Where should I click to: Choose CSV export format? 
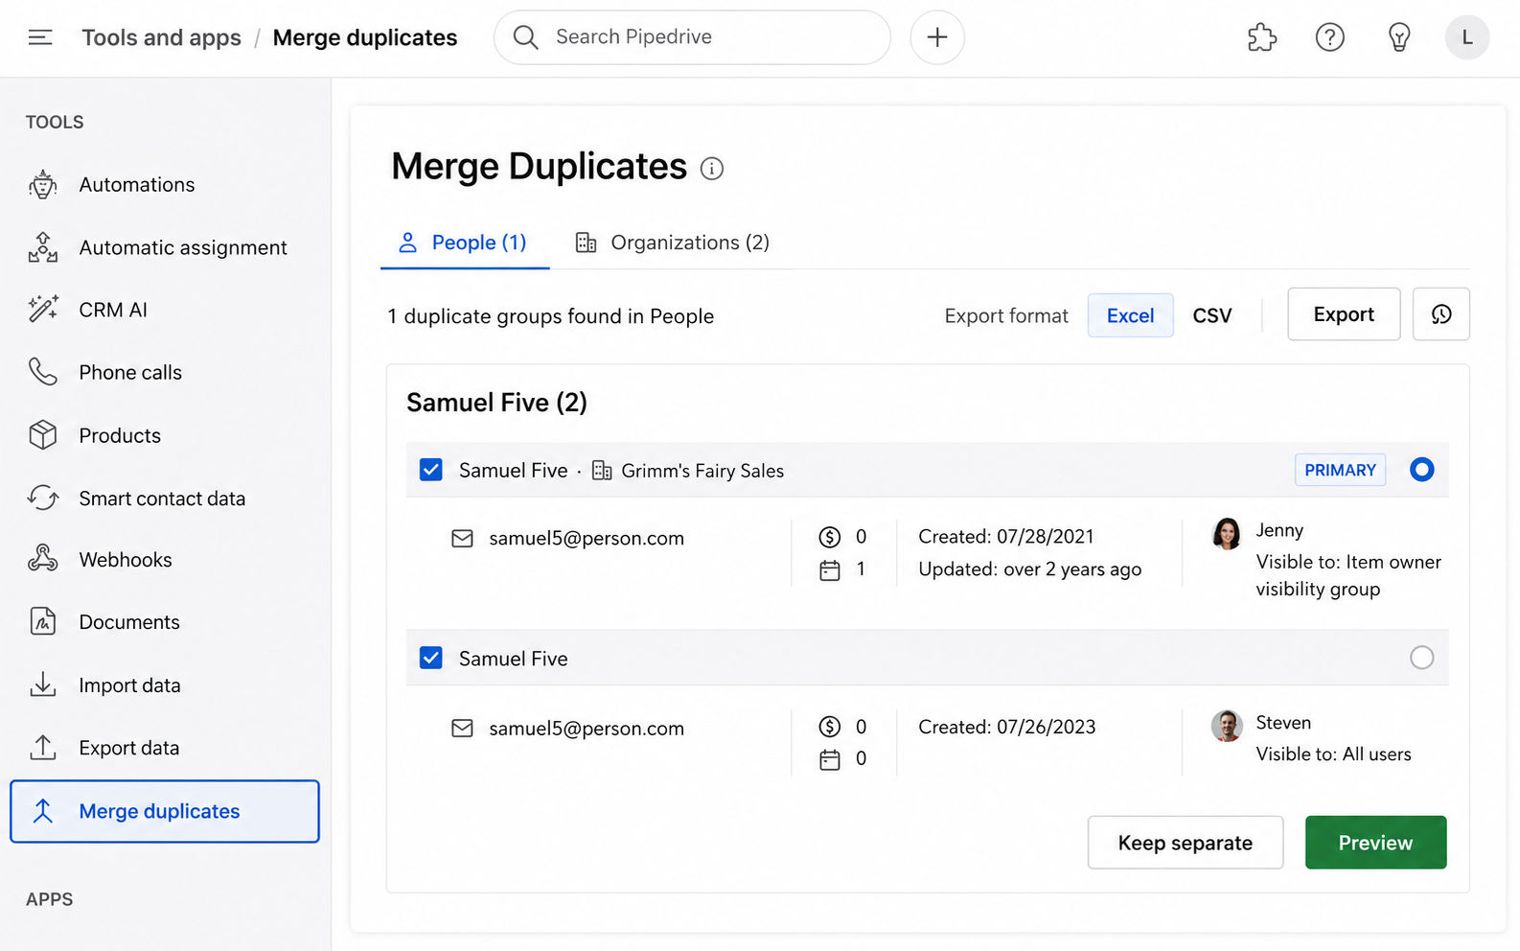[x=1212, y=315]
